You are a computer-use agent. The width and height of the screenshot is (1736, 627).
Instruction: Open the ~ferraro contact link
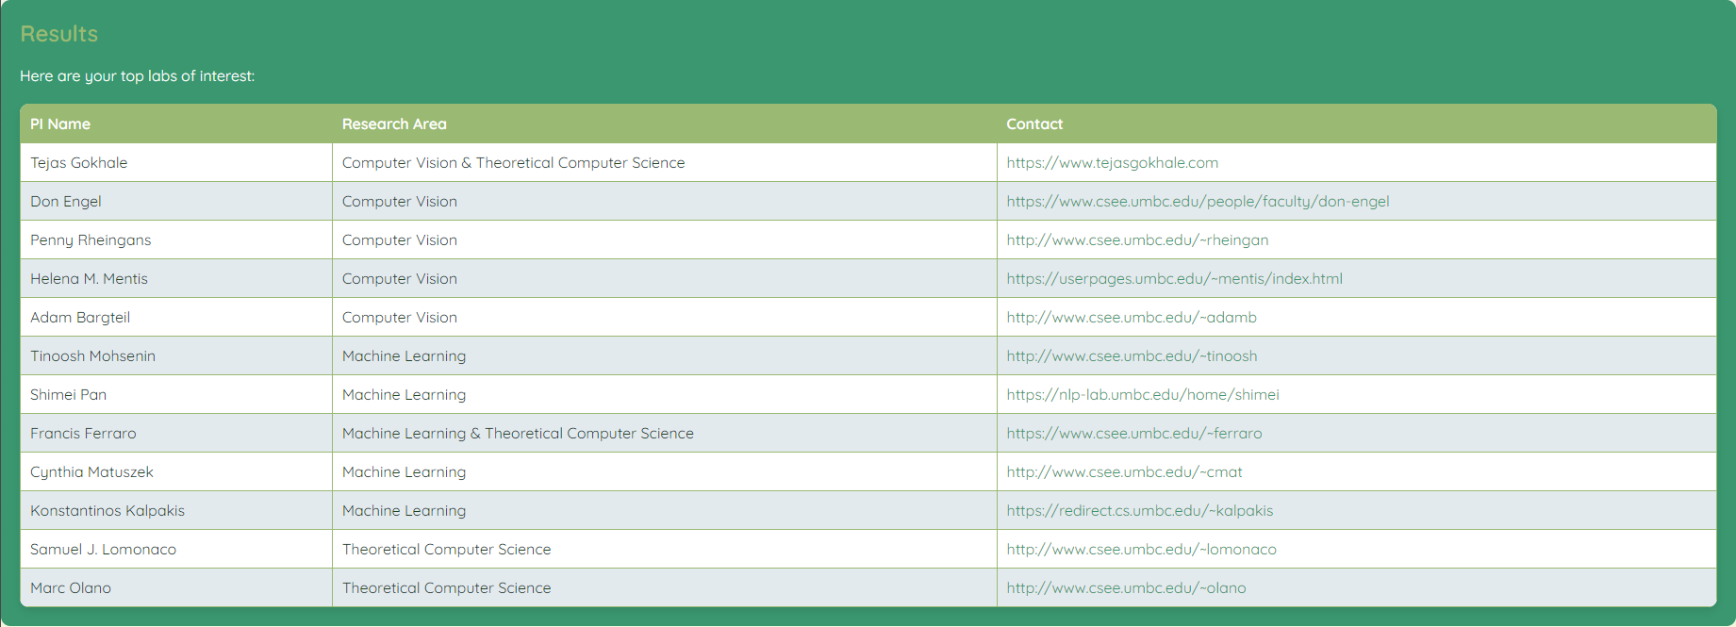point(1134,433)
